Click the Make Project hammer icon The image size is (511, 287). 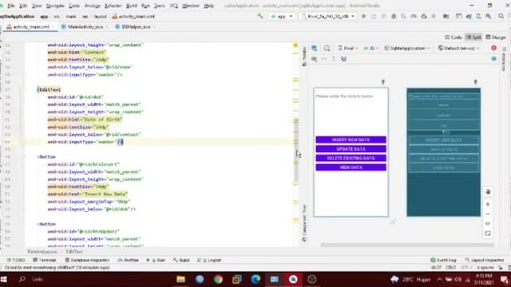(260, 16)
